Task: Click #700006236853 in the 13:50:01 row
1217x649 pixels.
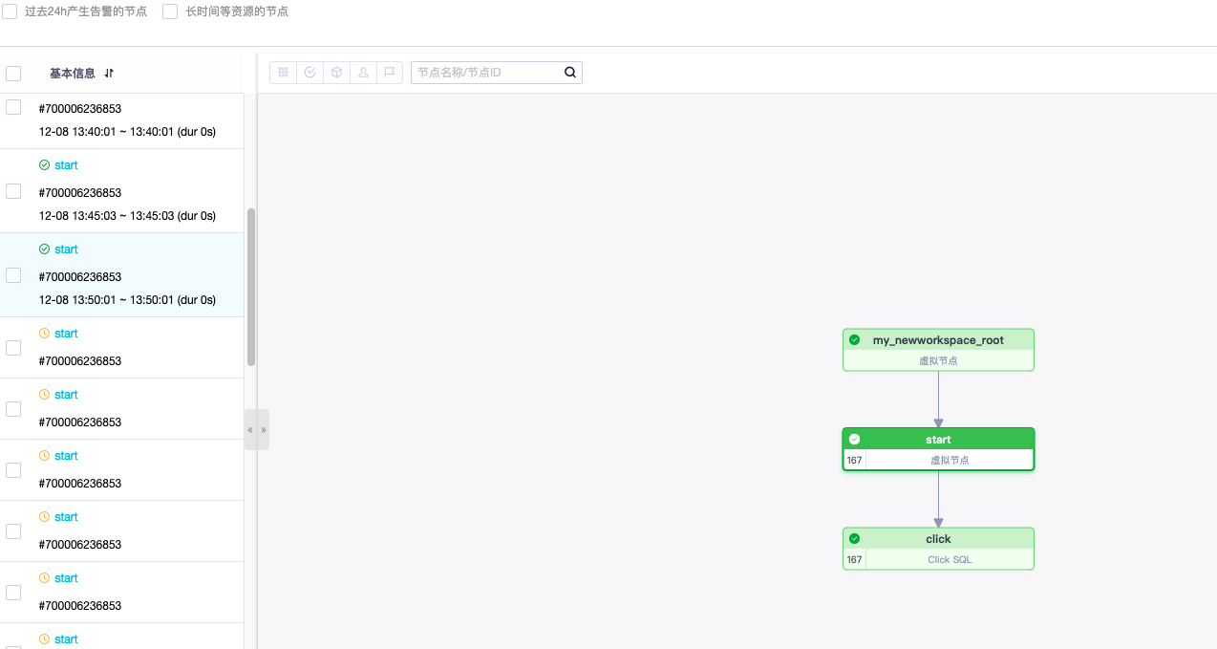Action: click(80, 277)
